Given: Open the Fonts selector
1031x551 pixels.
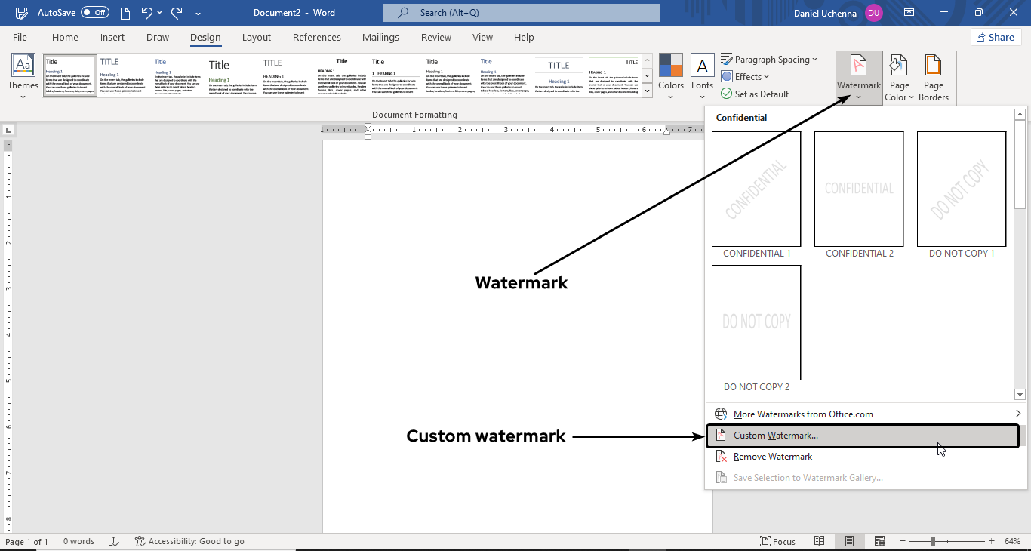Looking at the screenshot, I should (x=702, y=75).
